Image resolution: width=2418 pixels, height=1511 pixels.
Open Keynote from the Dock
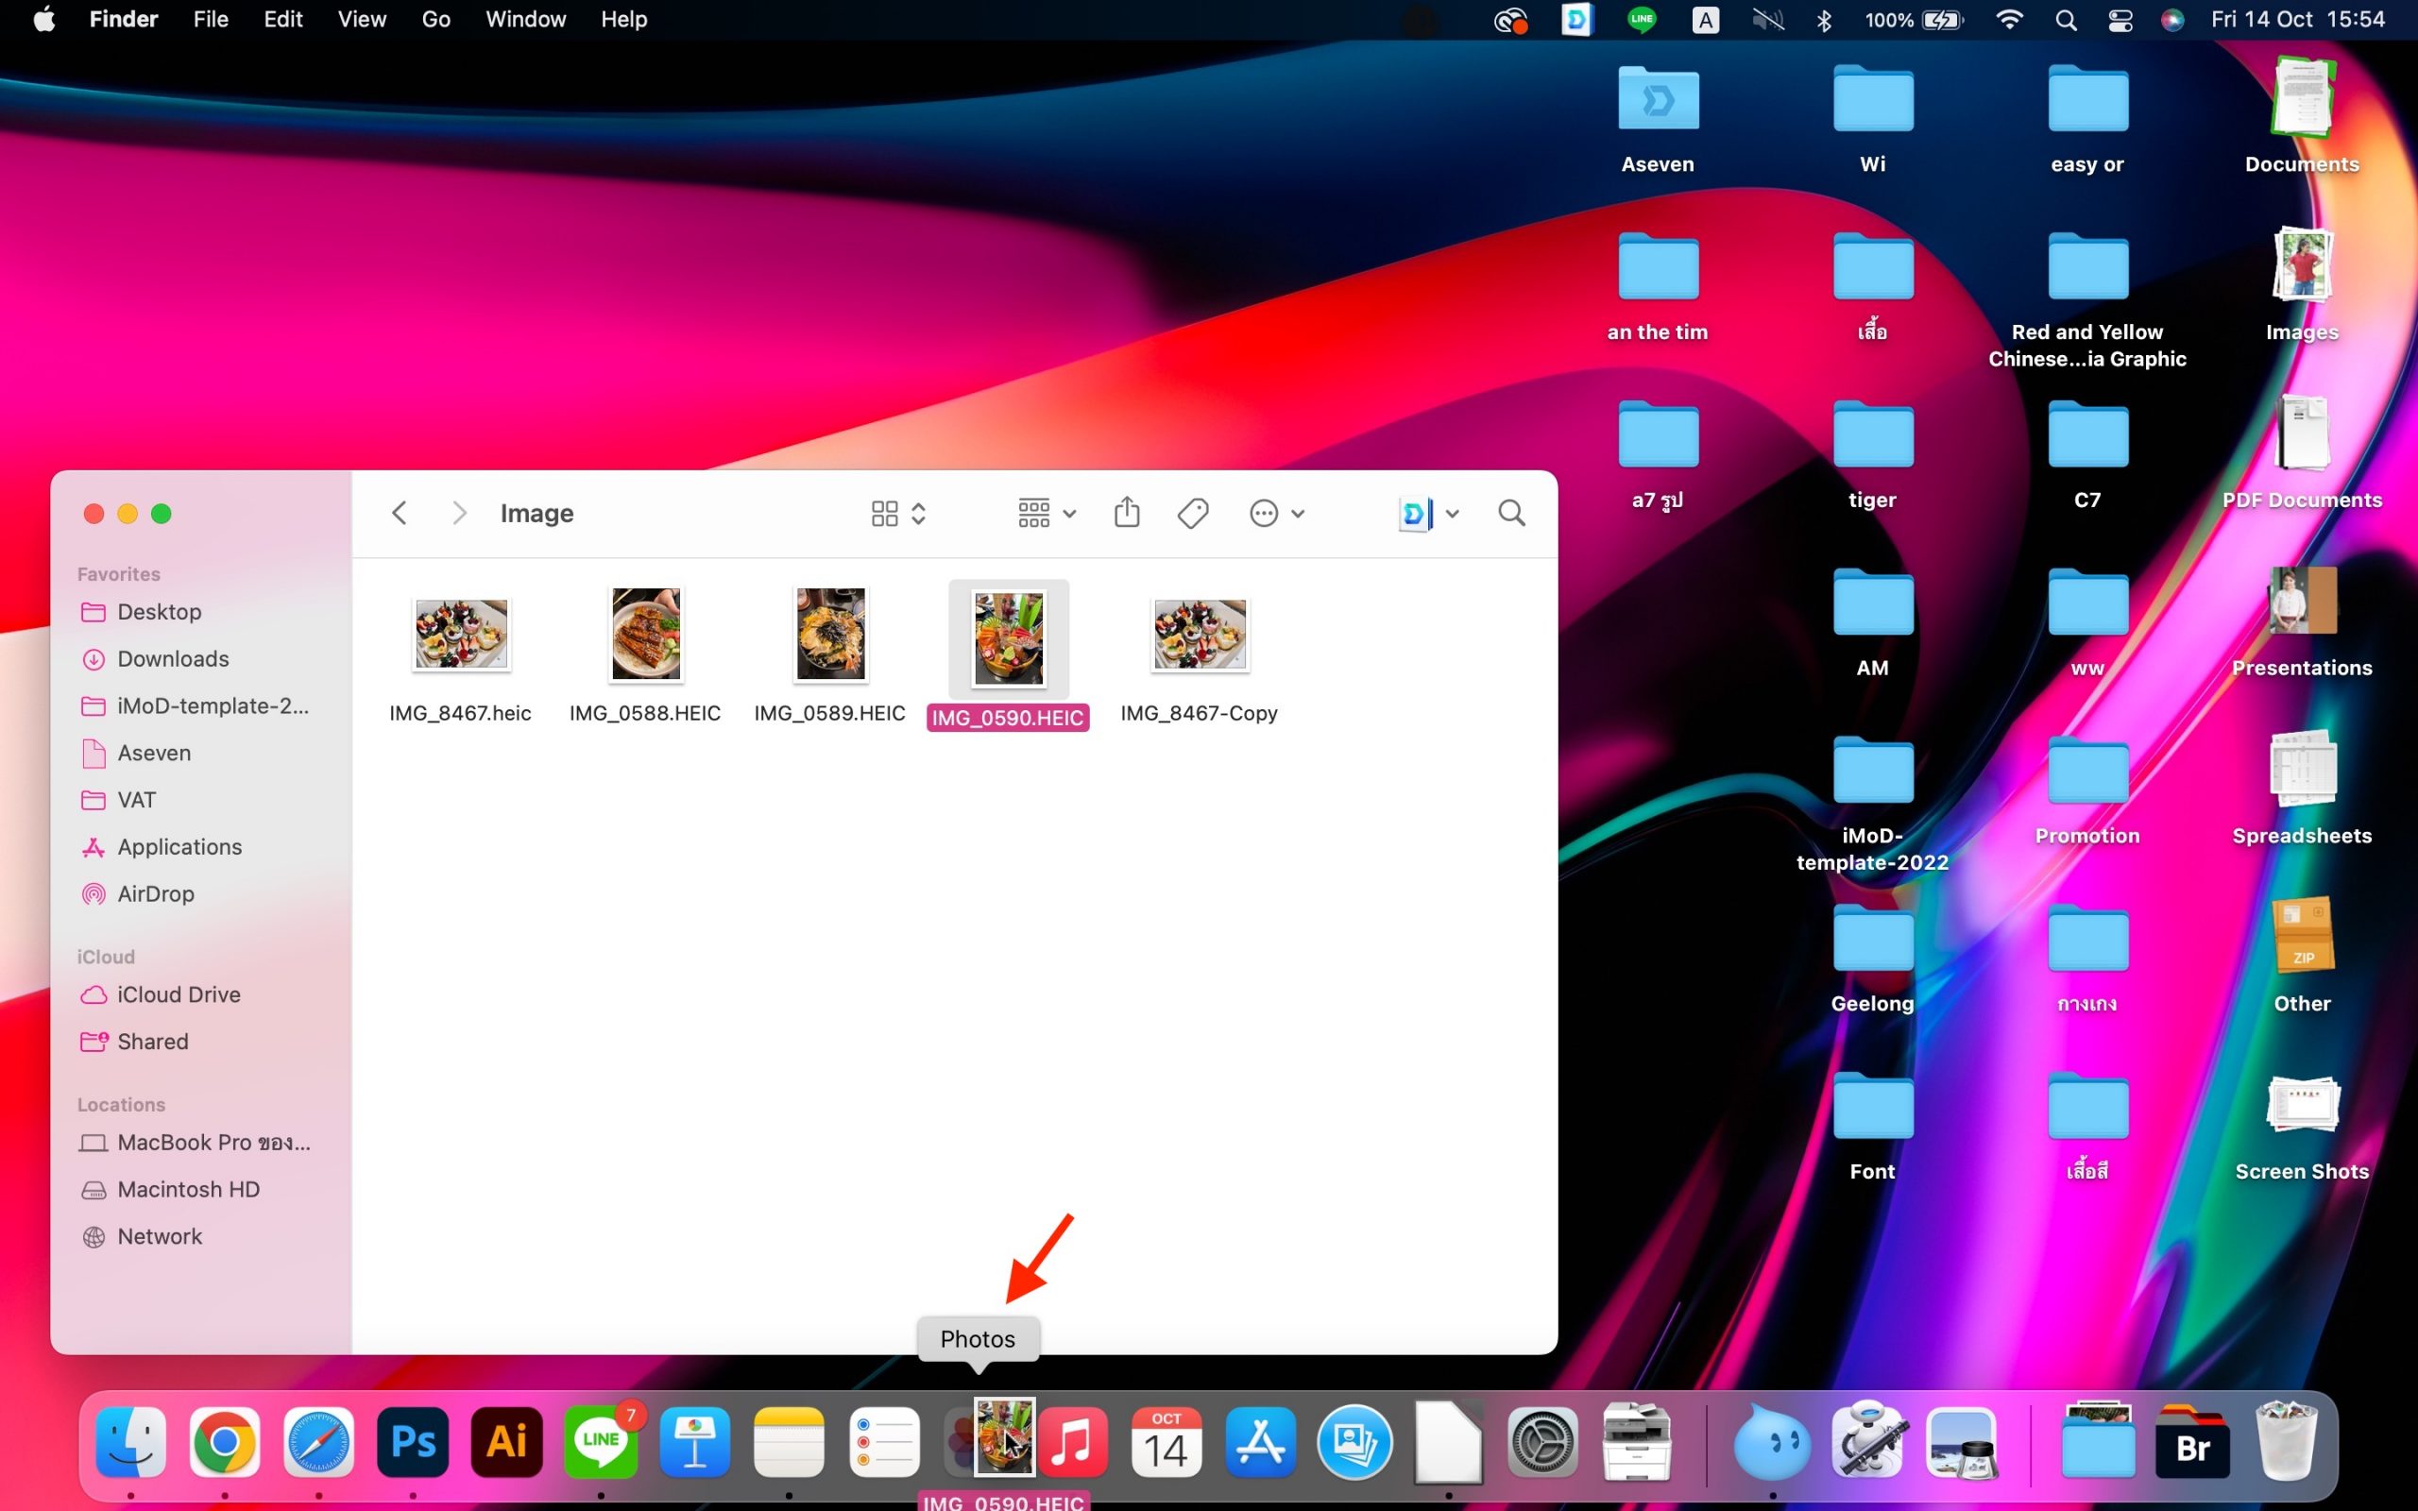point(694,1442)
